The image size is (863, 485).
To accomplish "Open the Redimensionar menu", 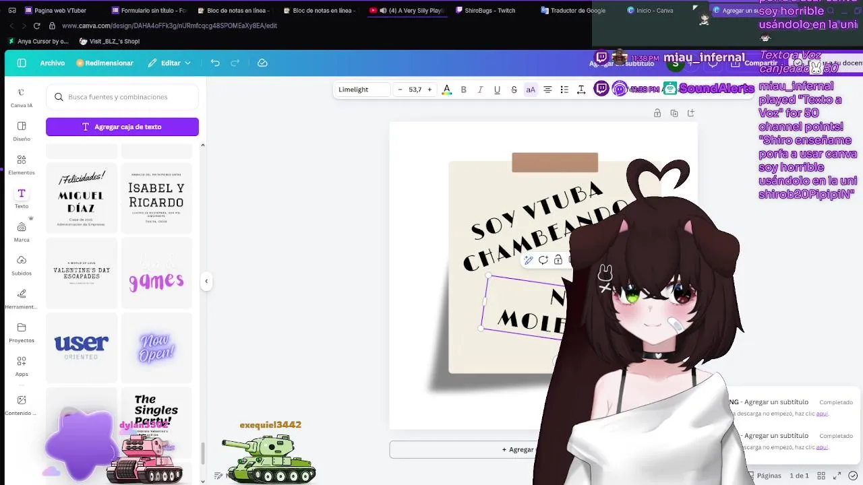I will pos(105,63).
